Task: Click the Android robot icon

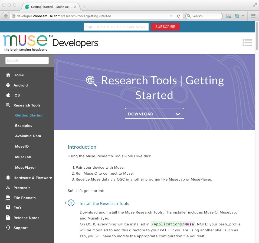Action: (x=8, y=85)
